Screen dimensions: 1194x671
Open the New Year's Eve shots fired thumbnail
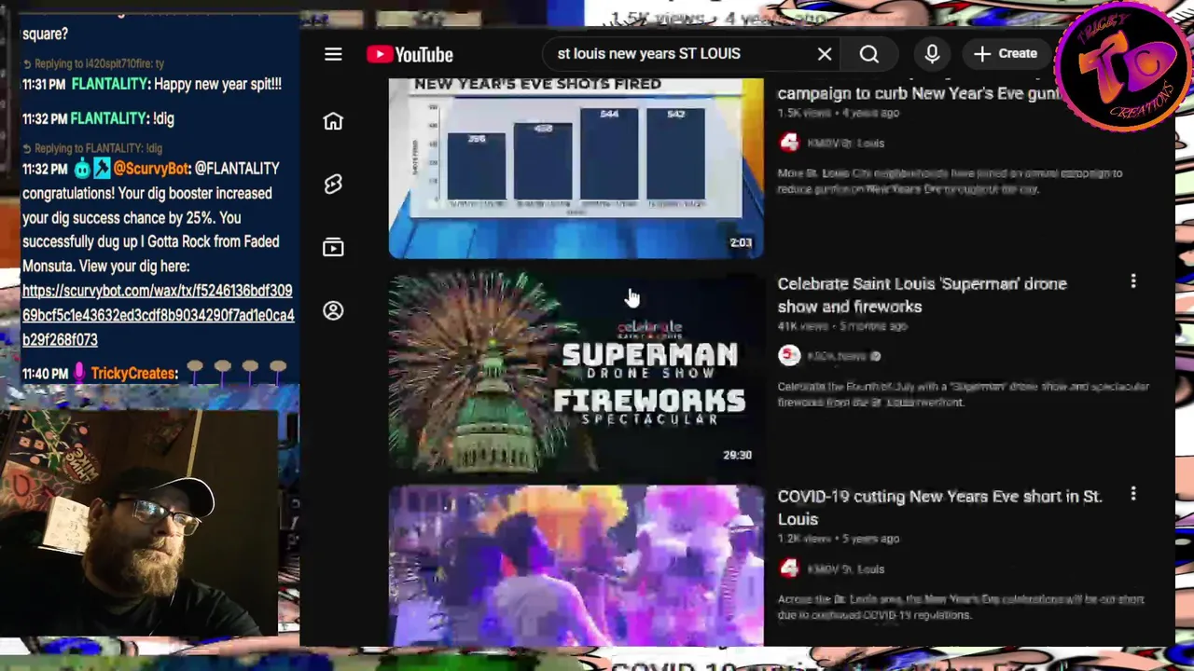click(x=576, y=168)
